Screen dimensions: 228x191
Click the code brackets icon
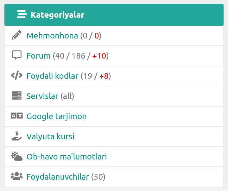[x=16, y=75]
